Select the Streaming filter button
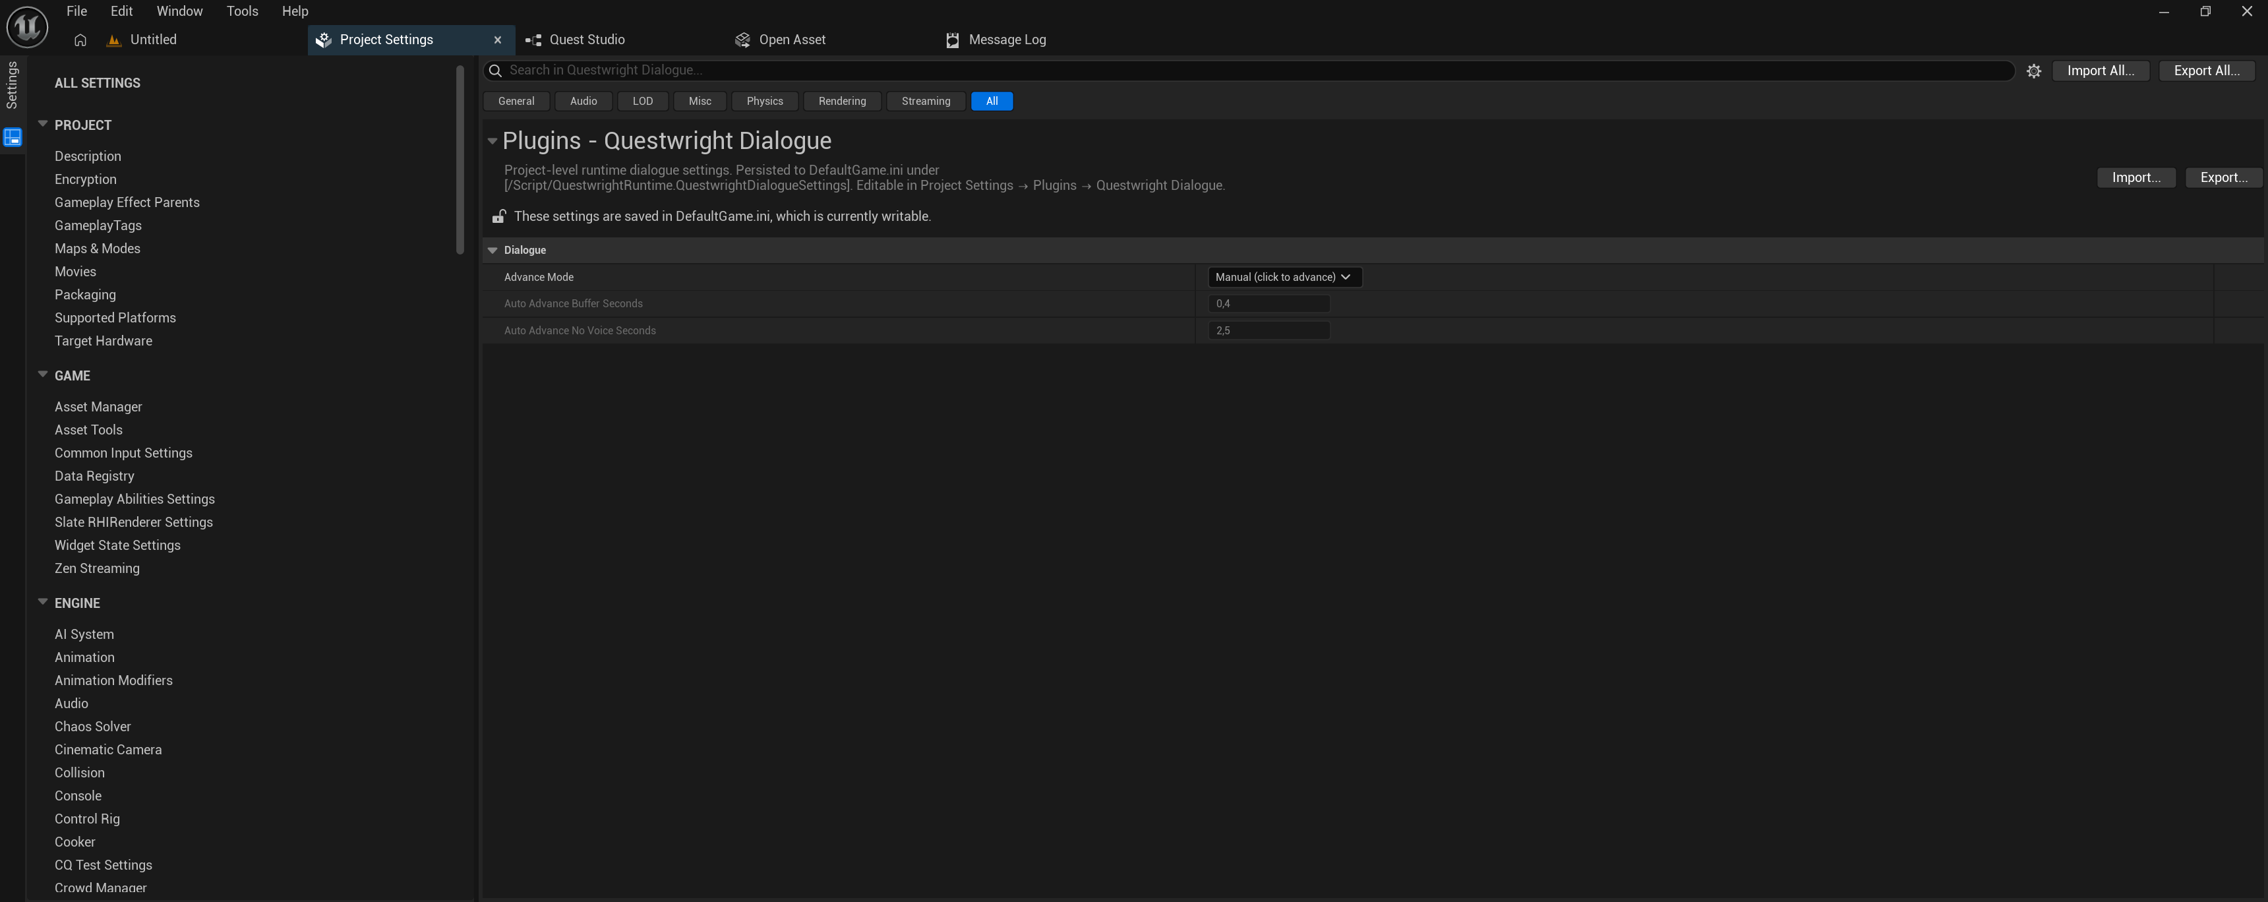 [x=926, y=102]
